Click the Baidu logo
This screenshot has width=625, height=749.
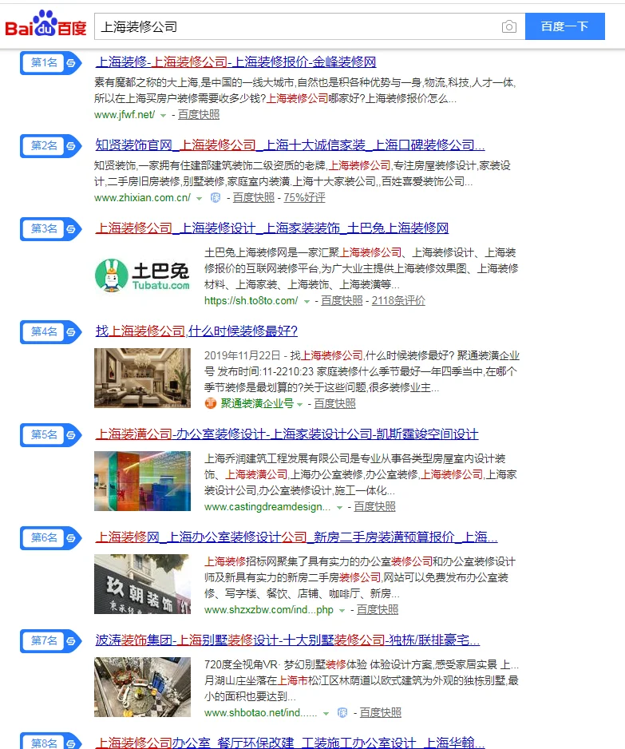(x=45, y=24)
